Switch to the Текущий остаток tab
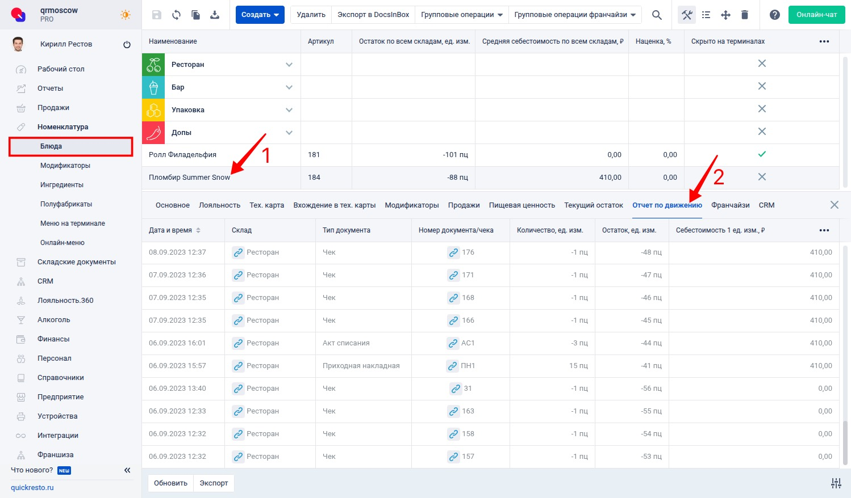851x498 pixels. point(594,205)
